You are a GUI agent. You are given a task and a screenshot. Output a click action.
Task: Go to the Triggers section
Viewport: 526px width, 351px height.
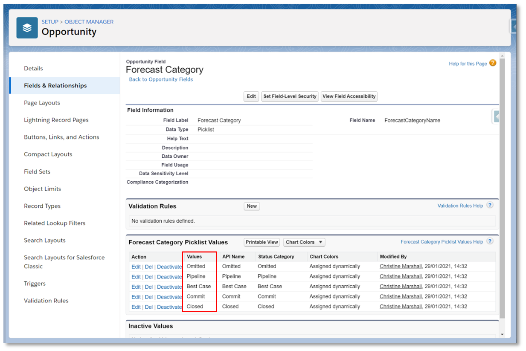pyautogui.click(x=35, y=284)
